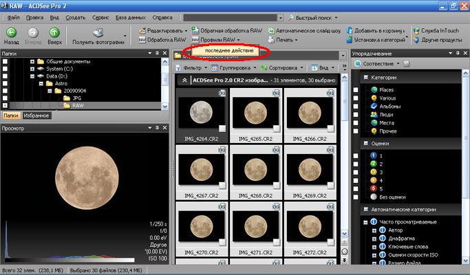The image size is (470, 275).
Task: Expand the Общие документы tree node
Action: coord(32,61)
